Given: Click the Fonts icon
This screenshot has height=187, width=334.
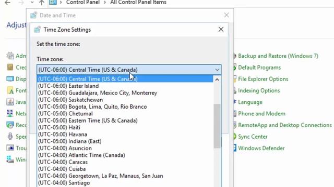Looking at the screenshot, I should [x=10, y=90].
